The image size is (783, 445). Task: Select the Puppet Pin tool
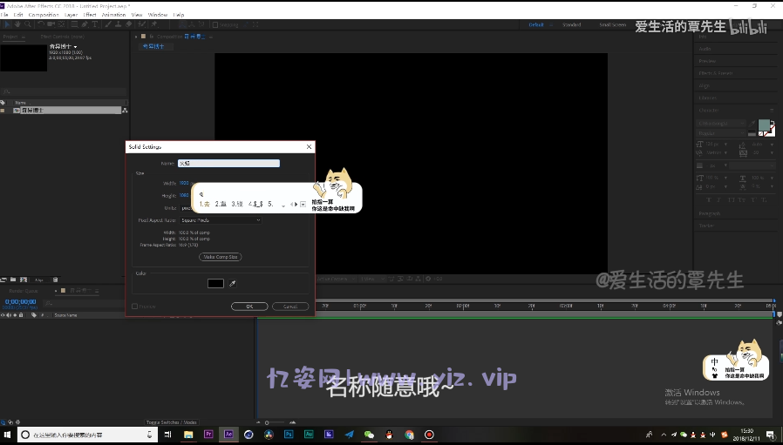154,24
